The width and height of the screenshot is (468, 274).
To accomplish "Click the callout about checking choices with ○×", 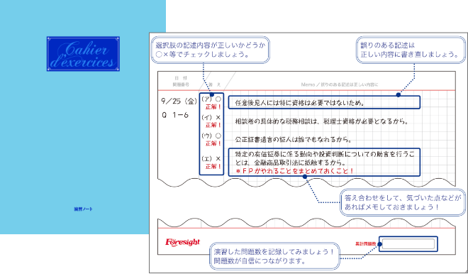I will 211,50.
